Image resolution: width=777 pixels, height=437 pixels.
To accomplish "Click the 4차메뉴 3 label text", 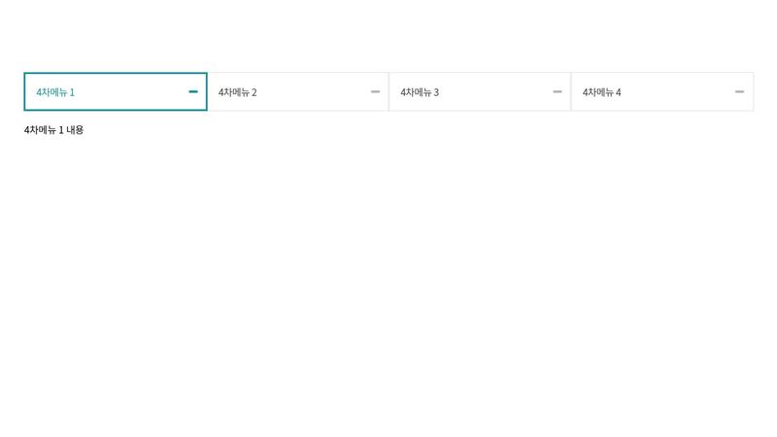I will (x=420, y=92).
